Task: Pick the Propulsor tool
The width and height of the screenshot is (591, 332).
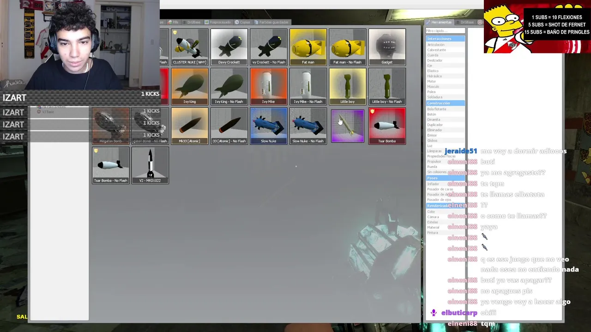Action: coord(434,161)
